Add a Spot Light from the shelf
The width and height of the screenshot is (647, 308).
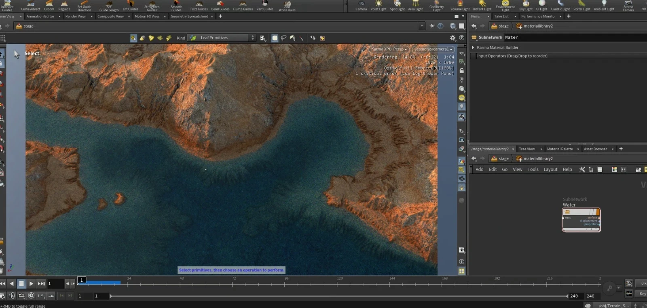[397, 5]
